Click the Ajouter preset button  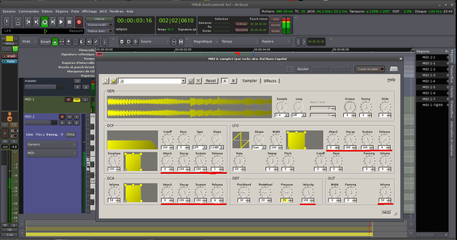tap(302, 68)
